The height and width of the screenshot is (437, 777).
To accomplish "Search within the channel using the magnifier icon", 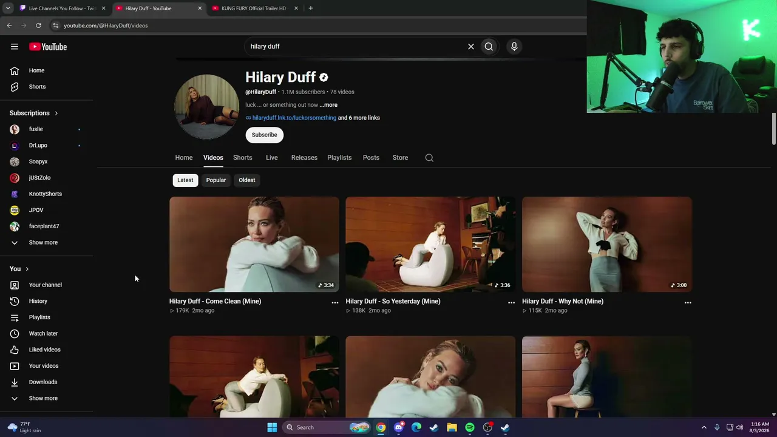I will tap(429, 158).
